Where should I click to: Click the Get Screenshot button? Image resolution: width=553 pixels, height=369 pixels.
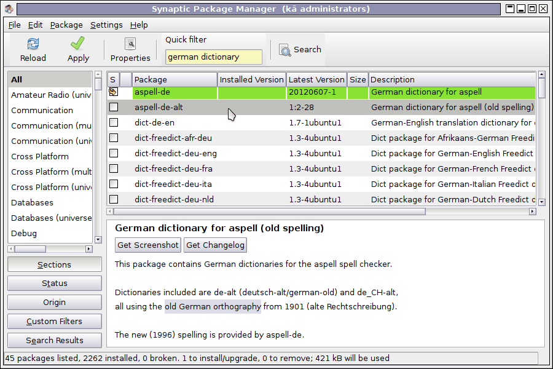147,245
